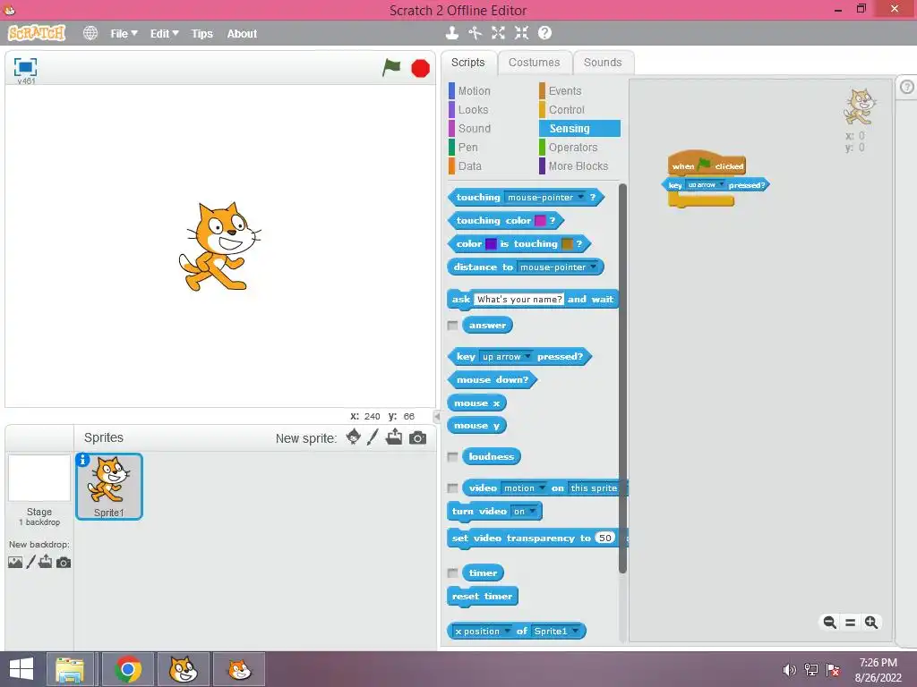Image resolution: width=917 pixels, height=687 pixels.
Task: Paint a new backdrop
Action: click(x=30, y=563)
